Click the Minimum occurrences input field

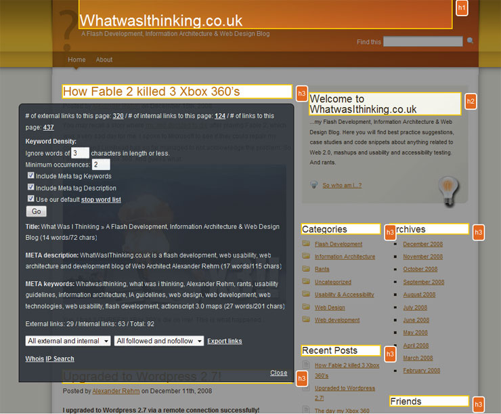pyautogui.click(x=101, y=165)
